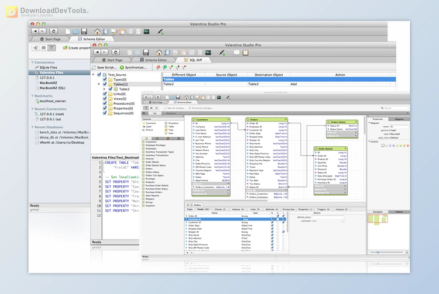Select the tree view mode icon in the rearmost window
The width and height of the screenshot is (439, 294).
pos(36,48)
